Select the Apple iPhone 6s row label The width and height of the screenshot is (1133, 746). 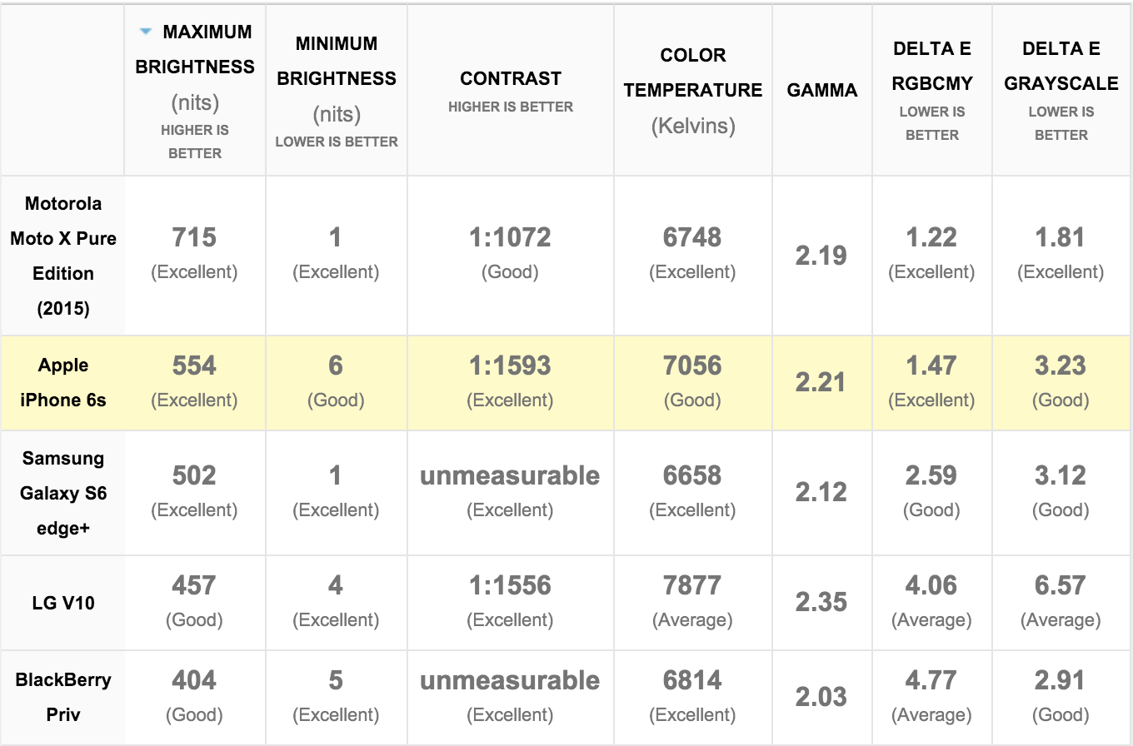point(63,382)
